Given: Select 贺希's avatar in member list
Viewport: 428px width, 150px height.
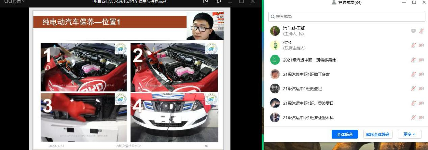Looking at the screenshot, I should click(275, 45).
